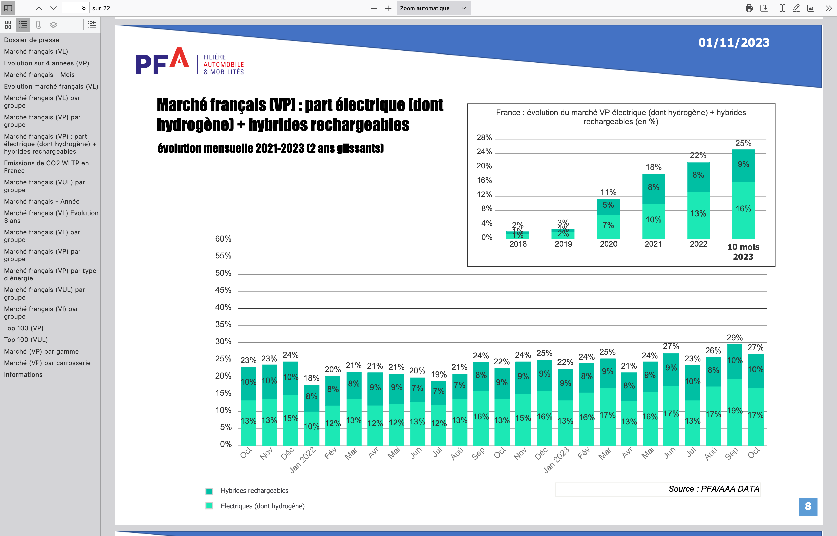The height and width of the screenshot is (536, 837).
Task: Go to next page arrow
Action: [53, 8]
